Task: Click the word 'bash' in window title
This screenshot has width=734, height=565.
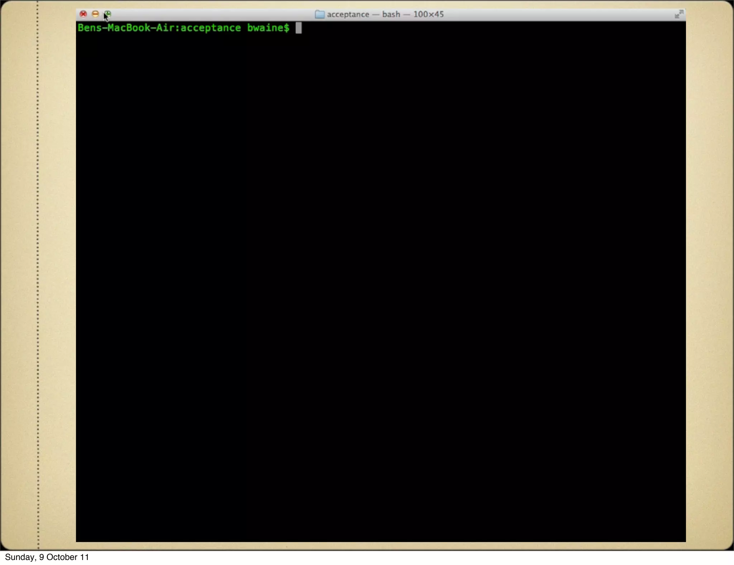Action: pos(391,14)
